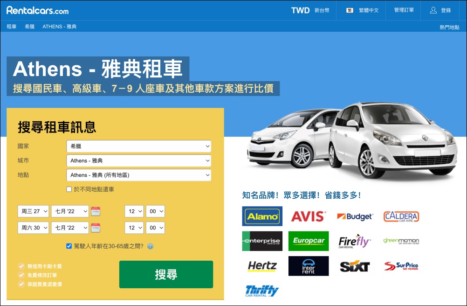Click the Thrifty Car Rental logo
This screenshot has width=467, height=306.
[x=262, y=291]
